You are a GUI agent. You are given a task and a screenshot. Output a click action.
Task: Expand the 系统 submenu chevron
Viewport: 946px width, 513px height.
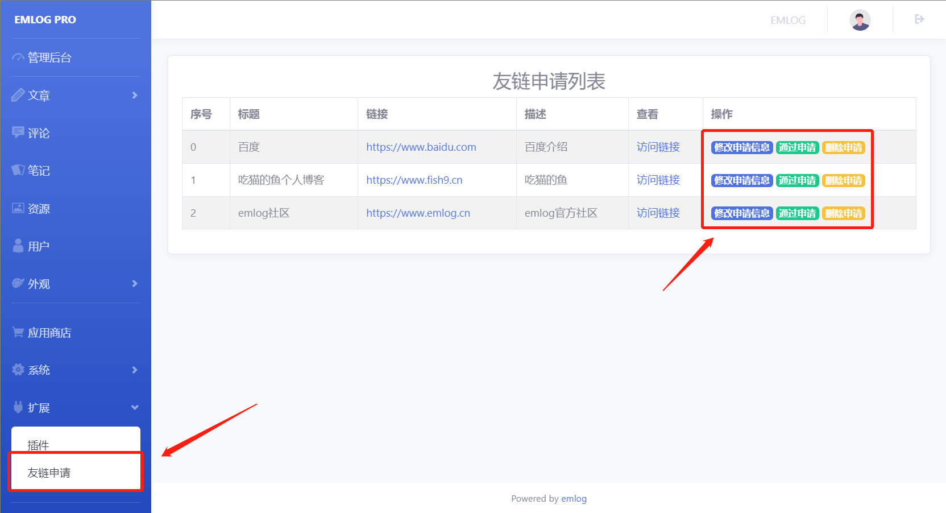[135, 370]
